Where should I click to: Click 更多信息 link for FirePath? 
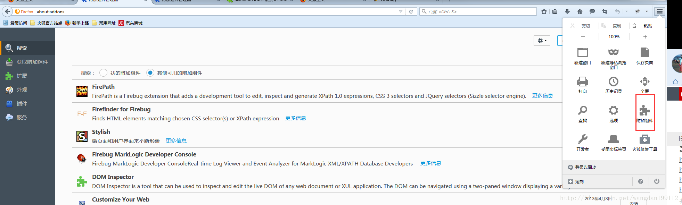click(542, 96)
